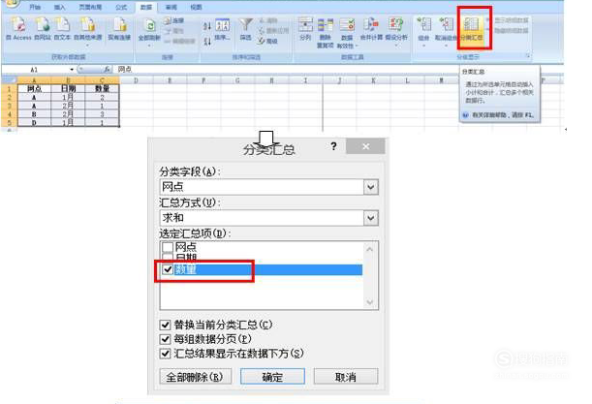Image resolution: width=592 pixels, height=404 pixels.
Task: Select cell A1 containing 网点
Action: pyautogui.click(x=34, y=89)
